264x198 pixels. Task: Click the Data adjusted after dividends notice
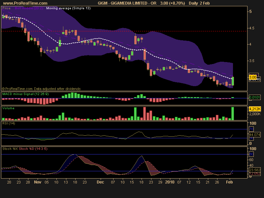click(x=57, y=89)
